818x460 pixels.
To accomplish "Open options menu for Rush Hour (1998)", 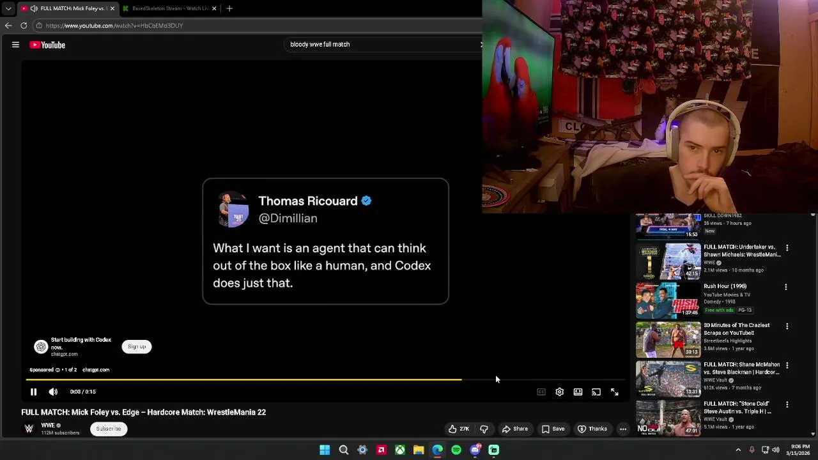I will click(x=786, y=287).
